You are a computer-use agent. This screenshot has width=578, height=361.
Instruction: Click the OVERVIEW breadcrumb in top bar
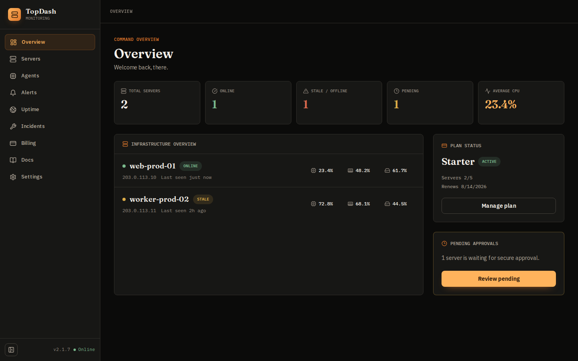121,12
